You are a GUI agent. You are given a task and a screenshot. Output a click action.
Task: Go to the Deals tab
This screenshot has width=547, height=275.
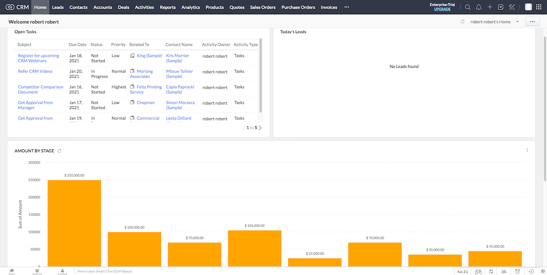[123, 7]
